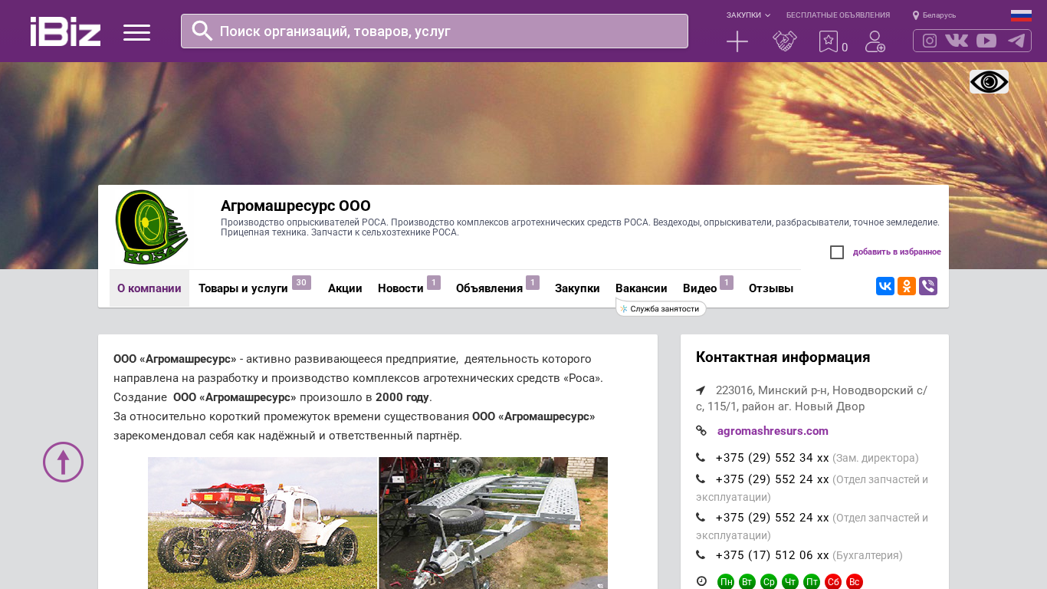Viewport: 1047px width, 589px height.
Task: Open the favorites bookmark star icon
Action: point(829,41)
